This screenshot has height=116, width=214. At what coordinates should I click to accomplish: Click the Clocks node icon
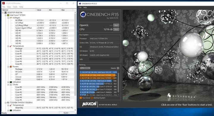[x=11, y=84]
